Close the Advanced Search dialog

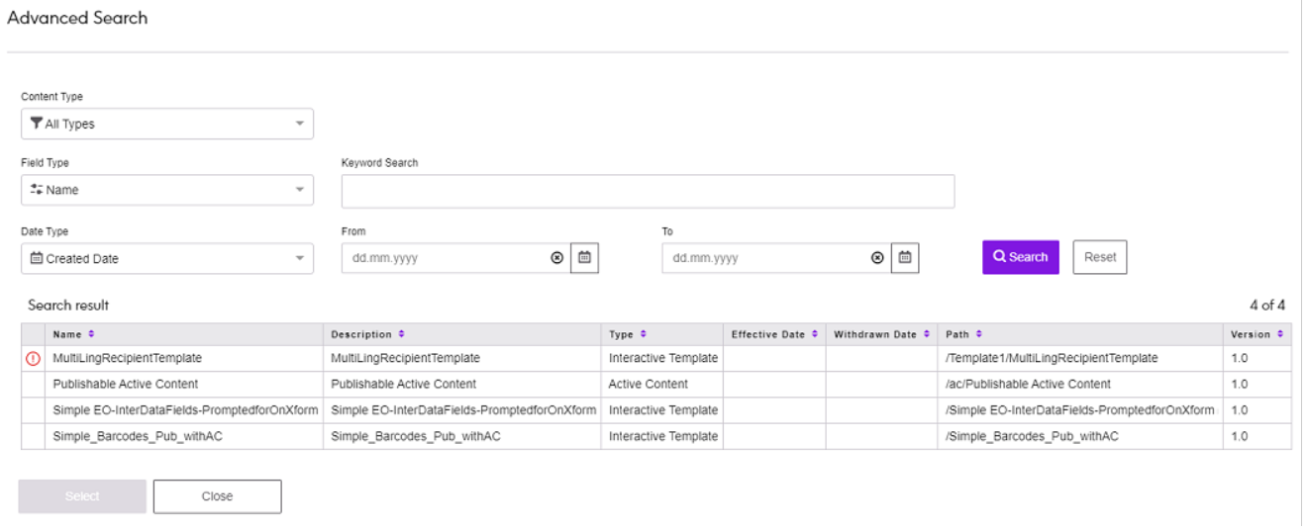click(x=217, y=496)
